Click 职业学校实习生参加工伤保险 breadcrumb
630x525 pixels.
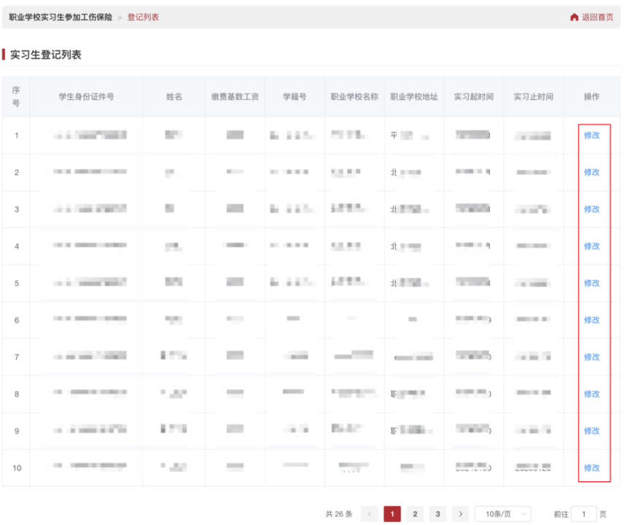[61, 17]
